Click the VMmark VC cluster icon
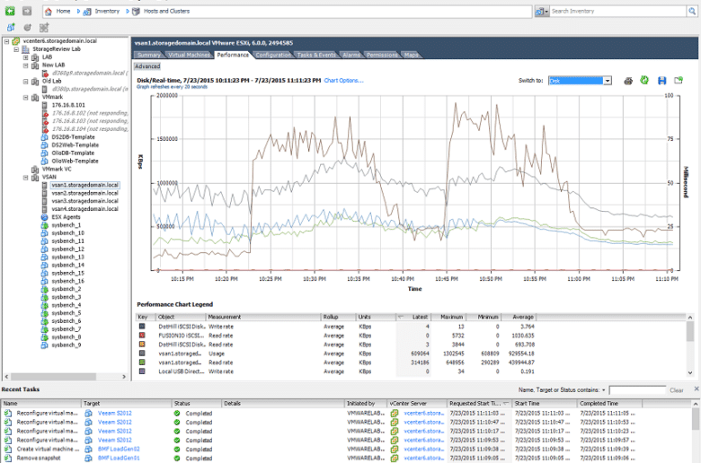This screenshot has width=701, height=463. (x=35, y=170)
